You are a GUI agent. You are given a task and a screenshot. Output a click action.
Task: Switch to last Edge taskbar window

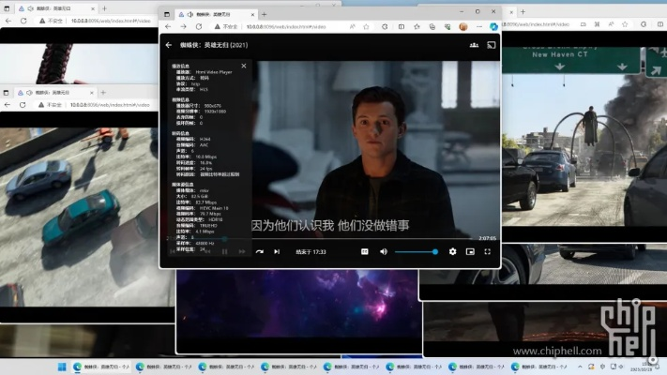pos(540,367)
